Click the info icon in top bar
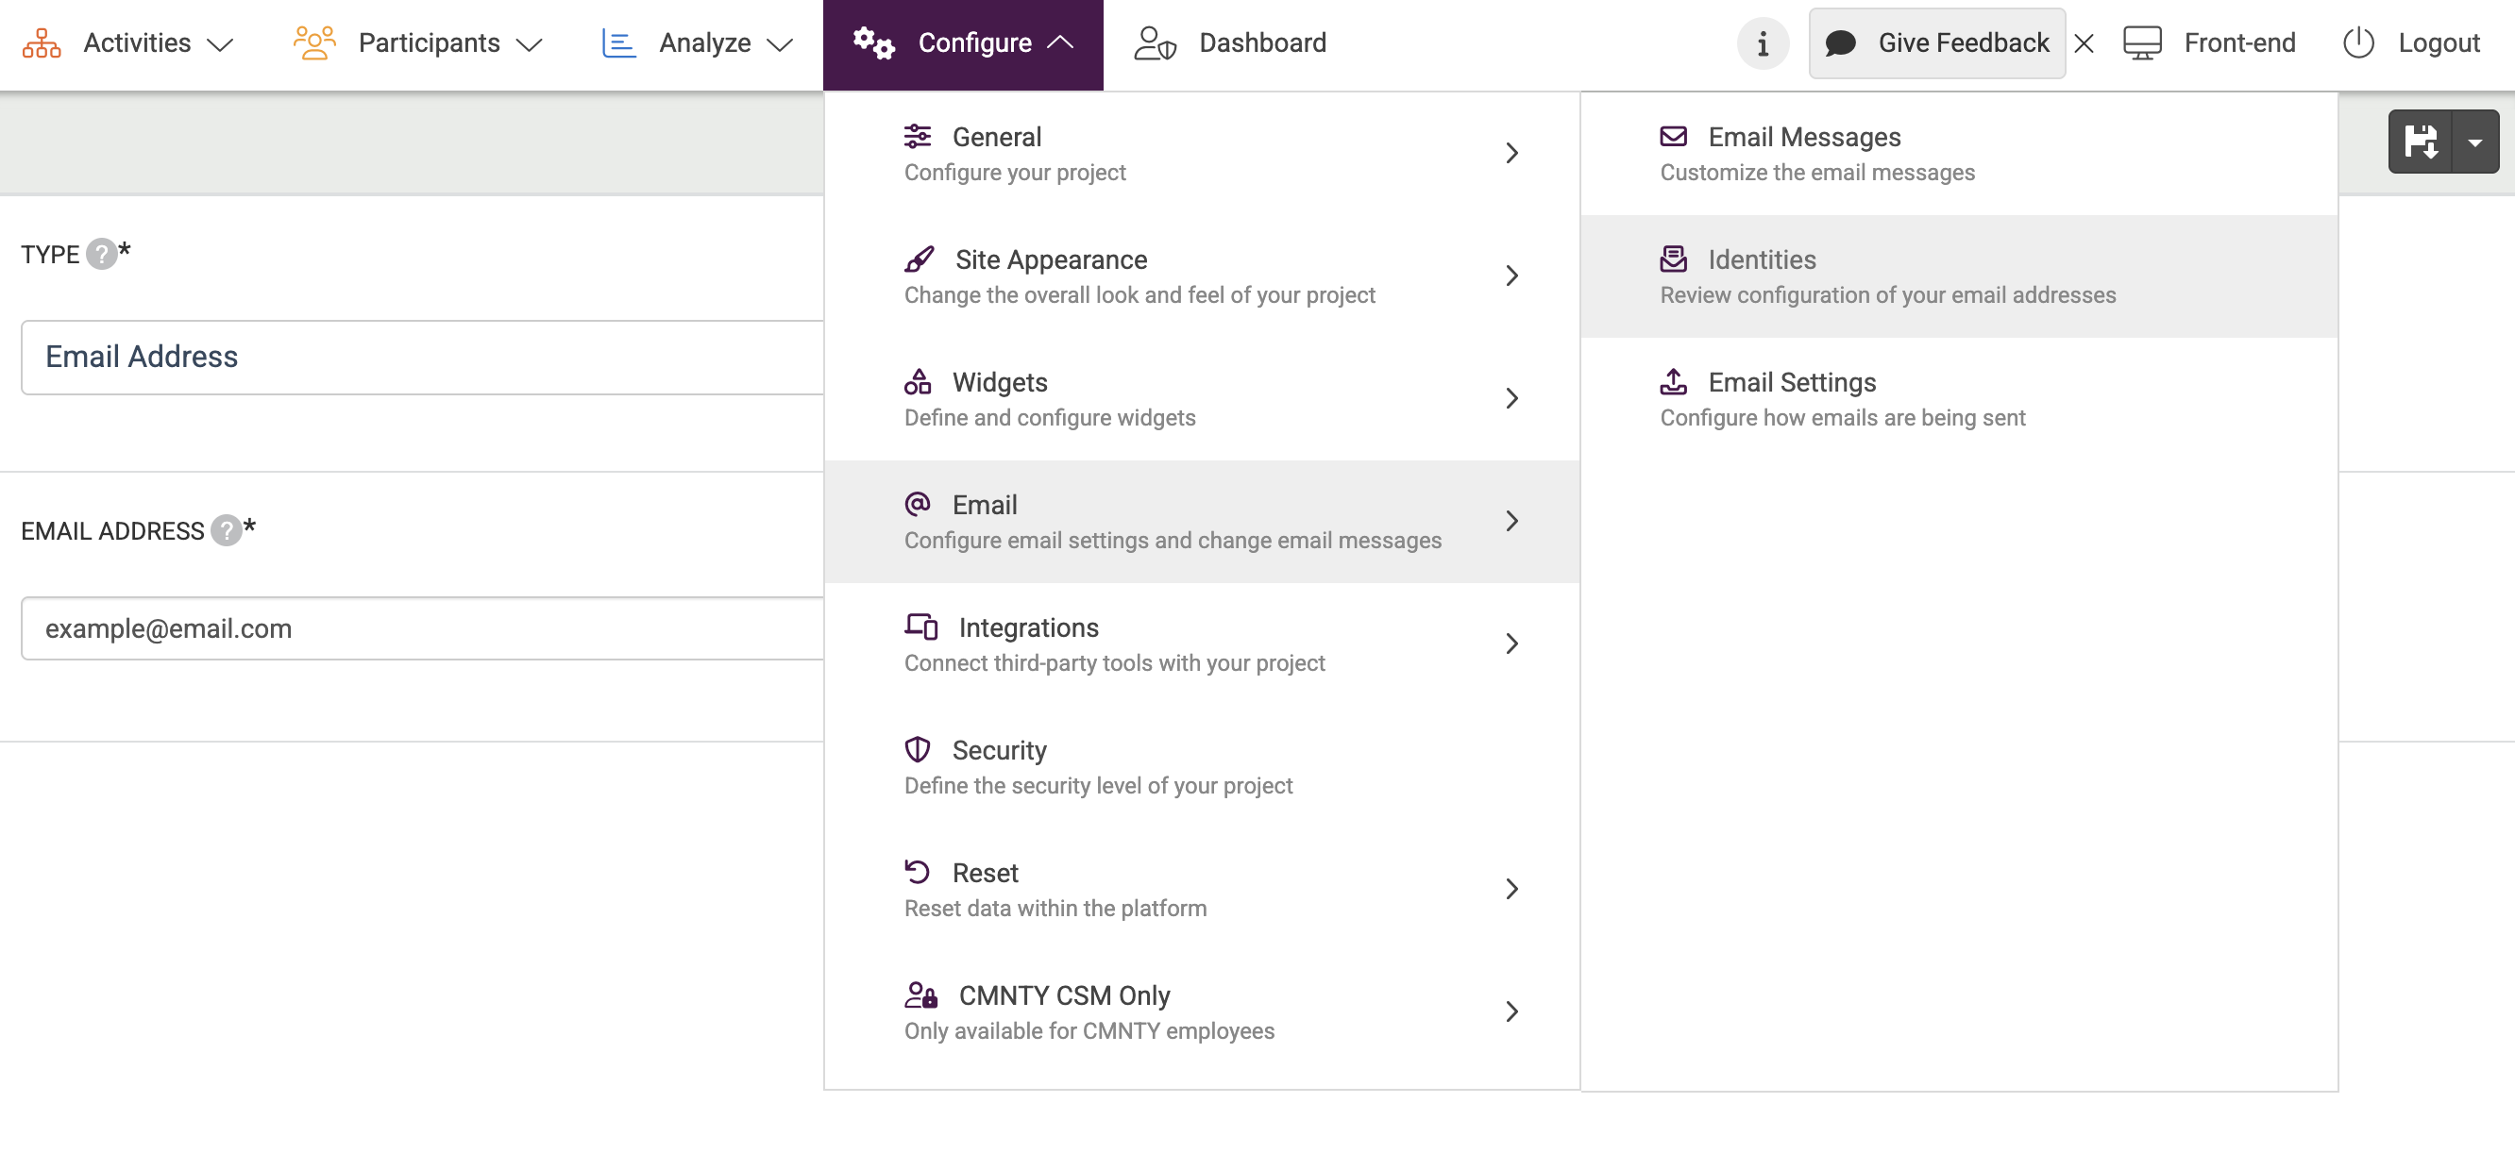The height and width of the screenshot is (1153, 2515). pyautogui.click(x=1763, y=44)
